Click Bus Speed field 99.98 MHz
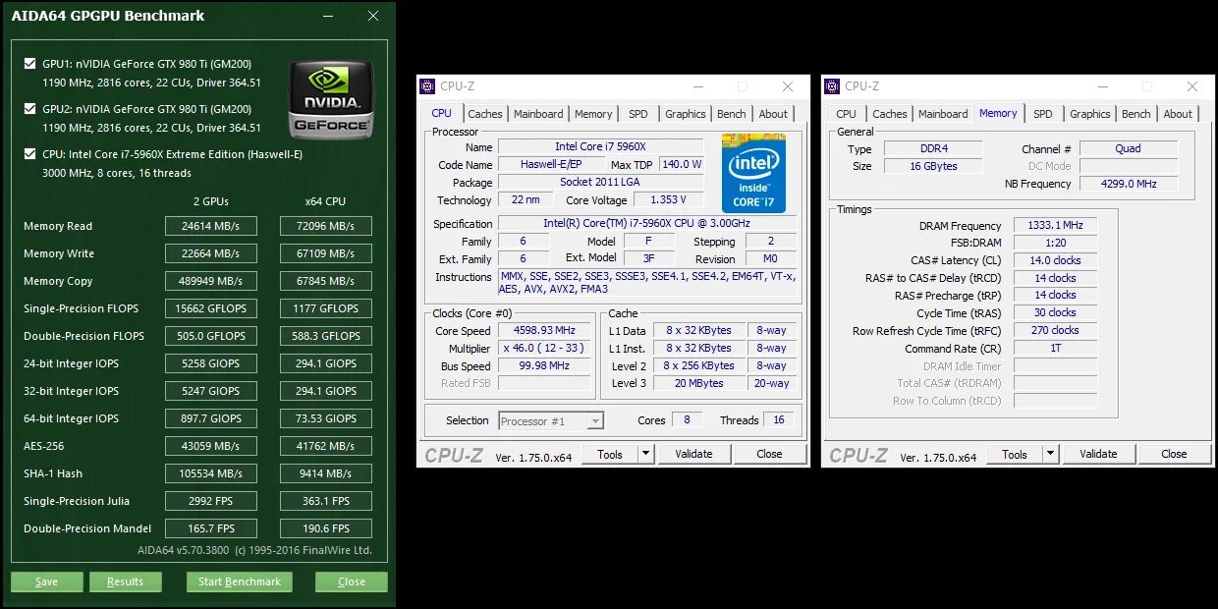This screenshot has height=609, width=1218. [x=545, y=366]
